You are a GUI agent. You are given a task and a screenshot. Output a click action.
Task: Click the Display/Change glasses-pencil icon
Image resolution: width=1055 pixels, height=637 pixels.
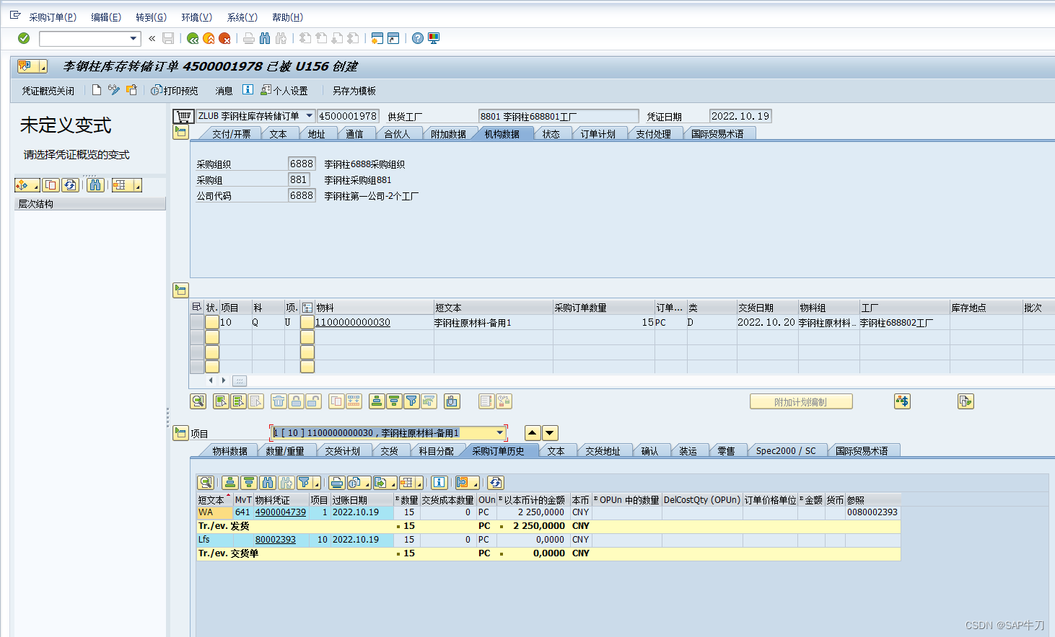[114, 90]
